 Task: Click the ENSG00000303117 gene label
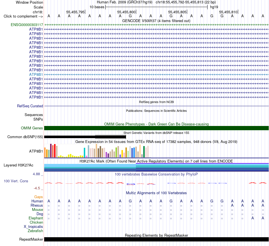pos(27,25)
